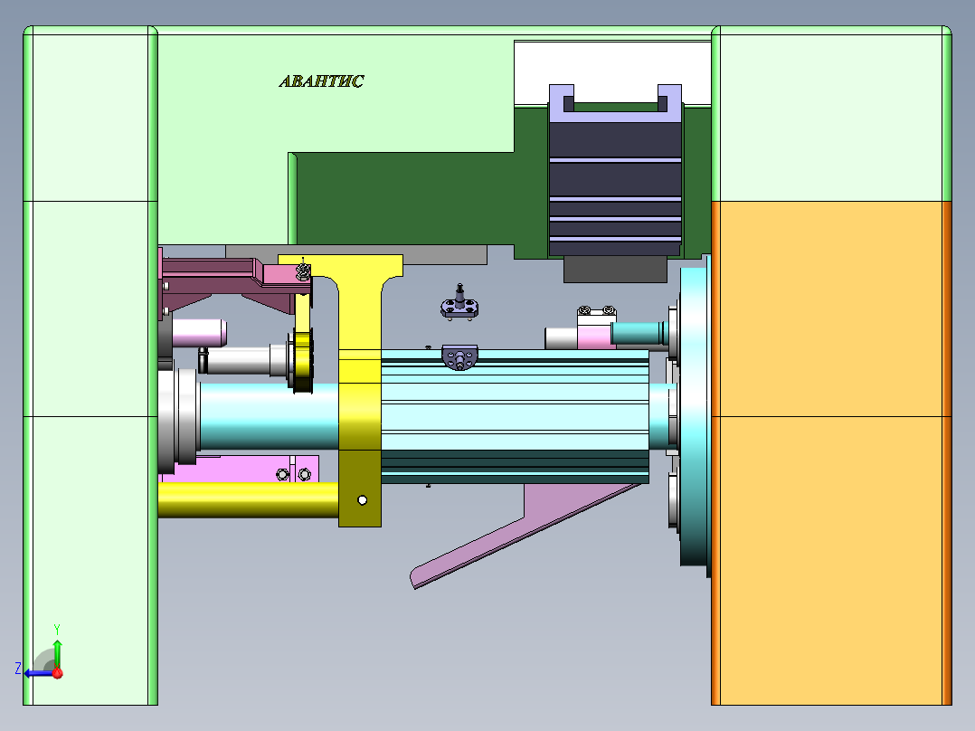Click the screw in the yellow bracket arm
Screen dimensions: 975x731
point(301,271)
